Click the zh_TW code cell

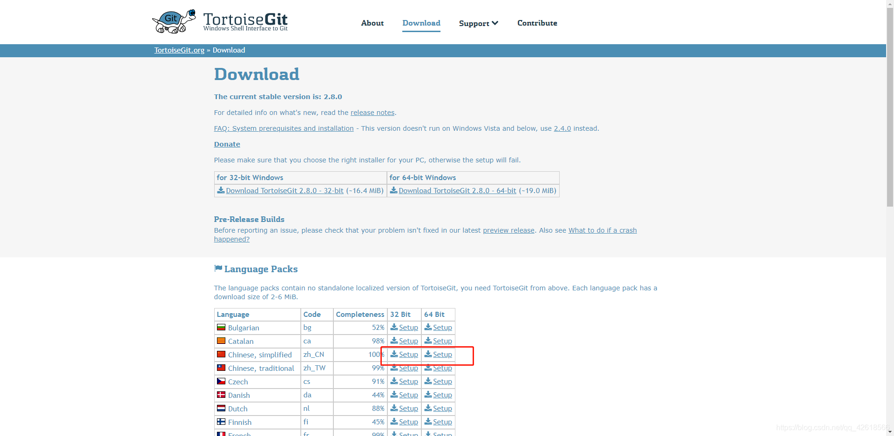[x=317, y=368]
